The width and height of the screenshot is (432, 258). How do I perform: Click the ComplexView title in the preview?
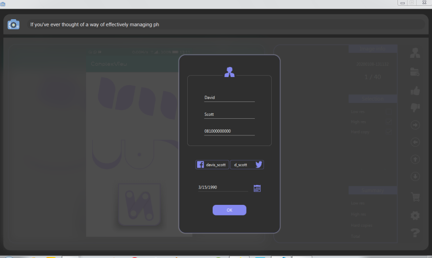[109, 64]
